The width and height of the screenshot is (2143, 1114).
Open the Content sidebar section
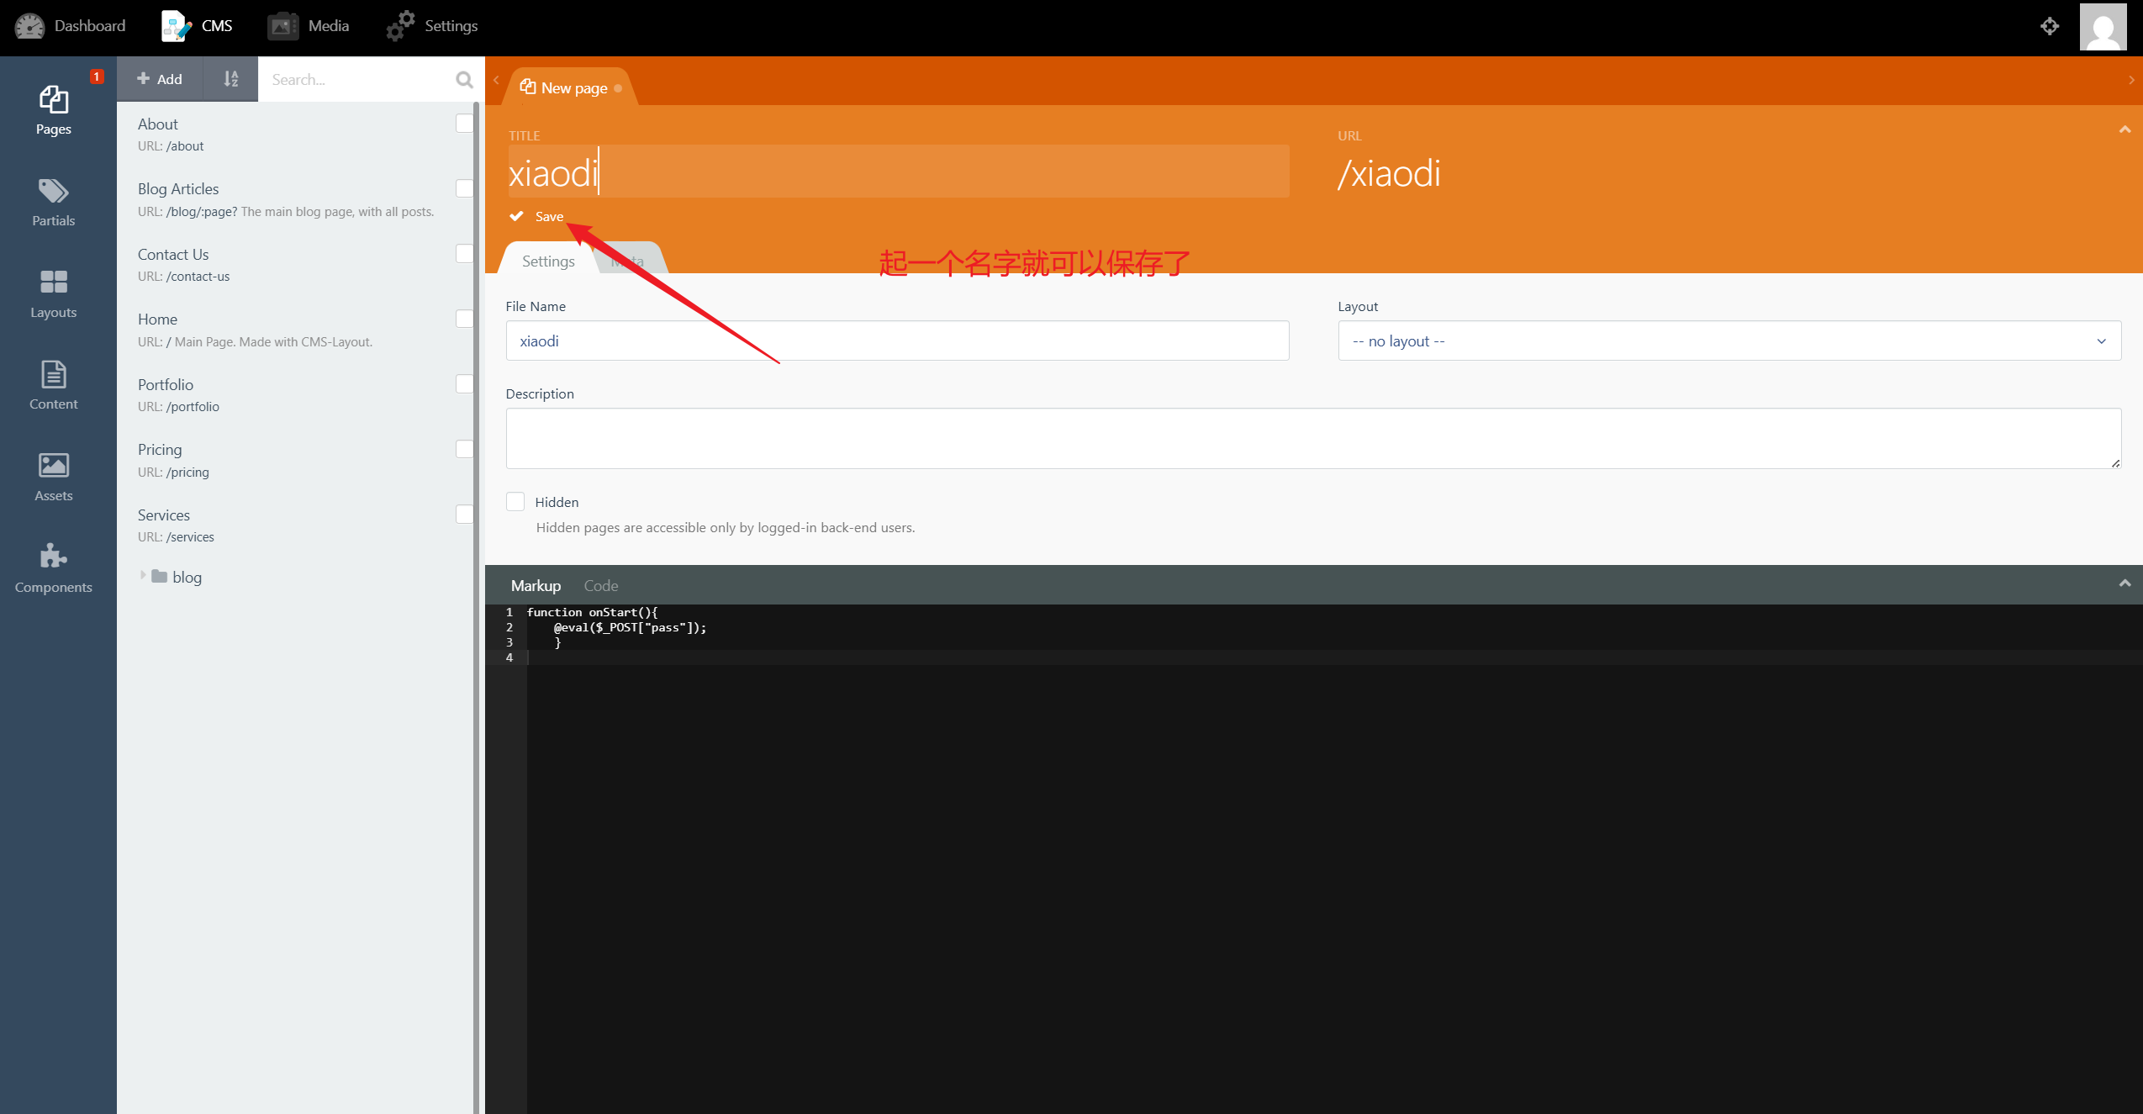tap(53, 385)
